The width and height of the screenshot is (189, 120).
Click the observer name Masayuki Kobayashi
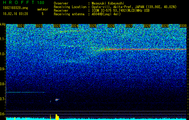click(108, 3)
